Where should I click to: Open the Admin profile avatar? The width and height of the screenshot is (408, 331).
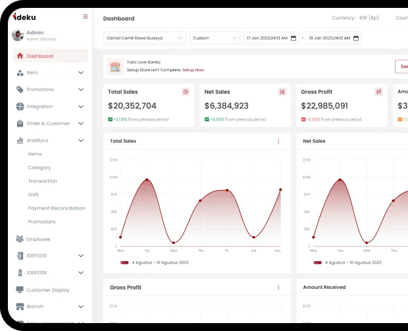(x=18, y=35)
